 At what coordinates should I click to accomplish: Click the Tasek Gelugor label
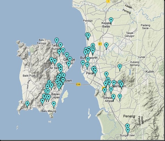[130, 34]
